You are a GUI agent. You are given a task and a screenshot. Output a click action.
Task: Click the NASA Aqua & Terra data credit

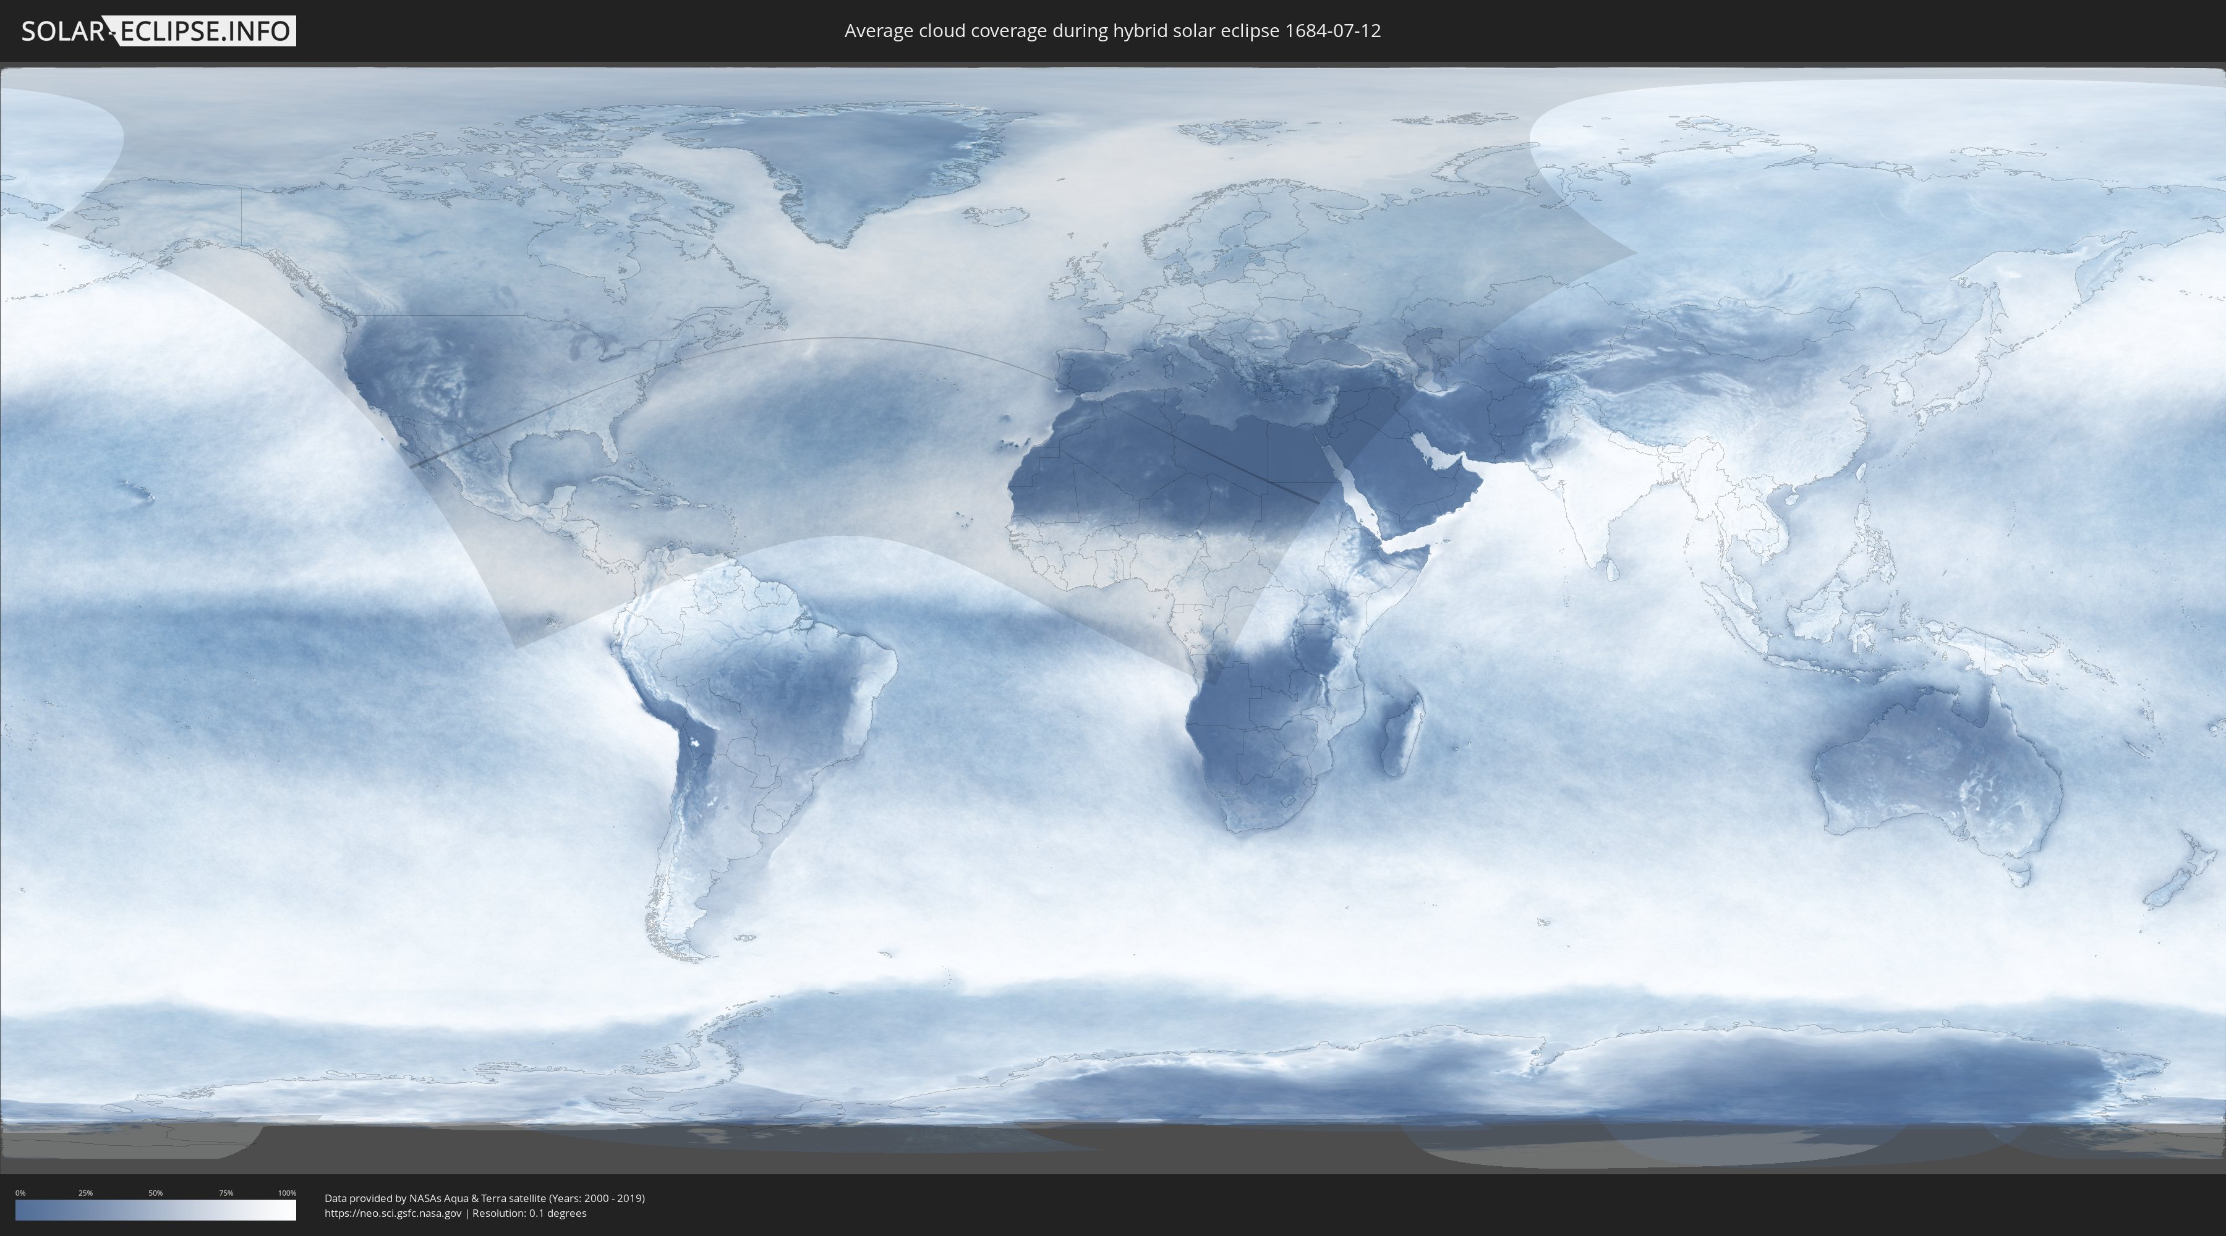pyautogui.click(x=484, y=1198)
